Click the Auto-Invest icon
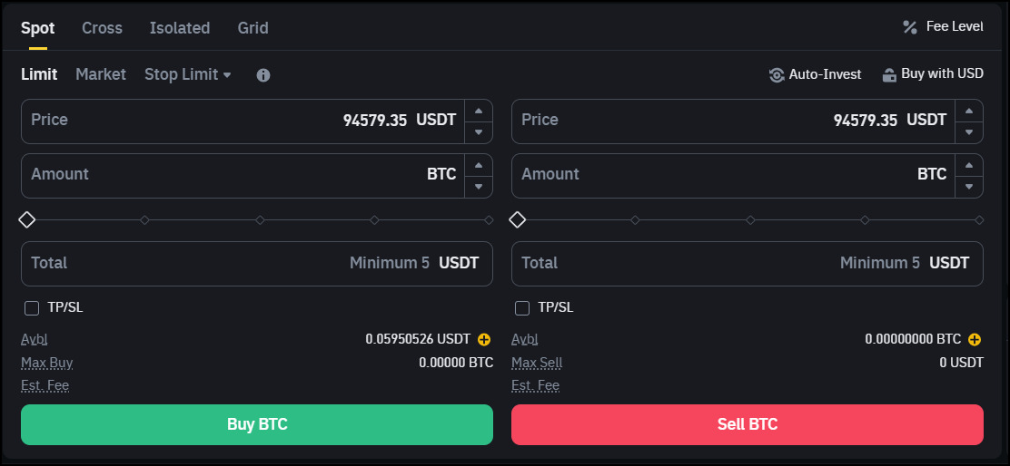The height and width of the screenshot is (466, 1010). (x=777, y=74)
